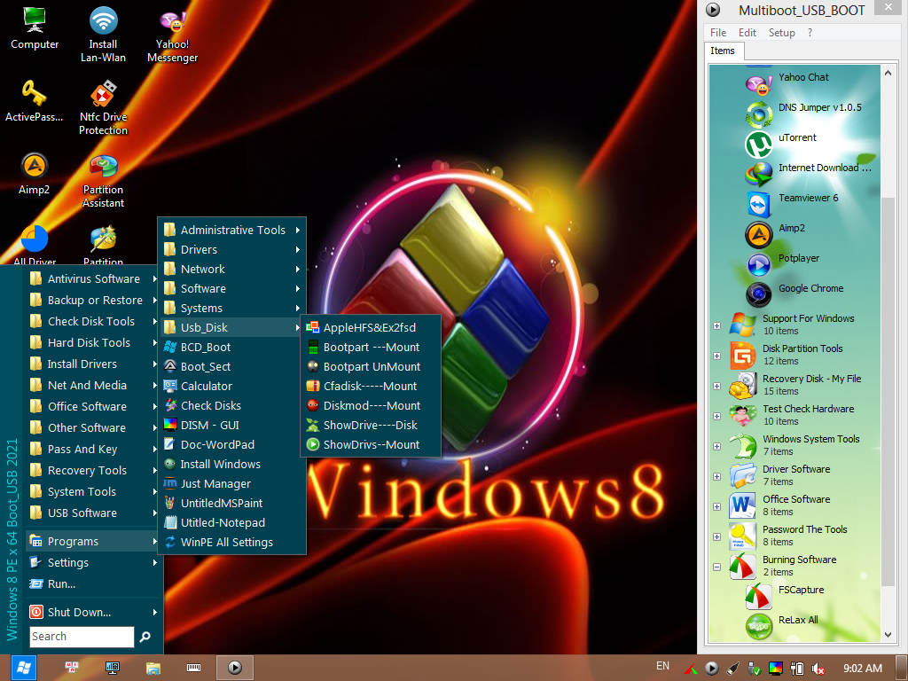This screenshot has height=681, width=908.
Task: Launch Aimp2 in Multiboot Items list
Action: tap(758, 235)
